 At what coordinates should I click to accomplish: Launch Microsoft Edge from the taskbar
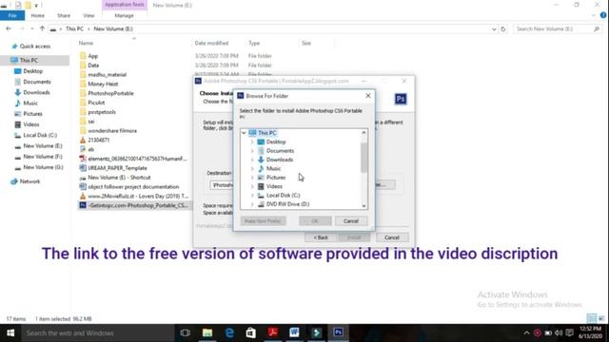pyautogui.click(x=229, y=332)
